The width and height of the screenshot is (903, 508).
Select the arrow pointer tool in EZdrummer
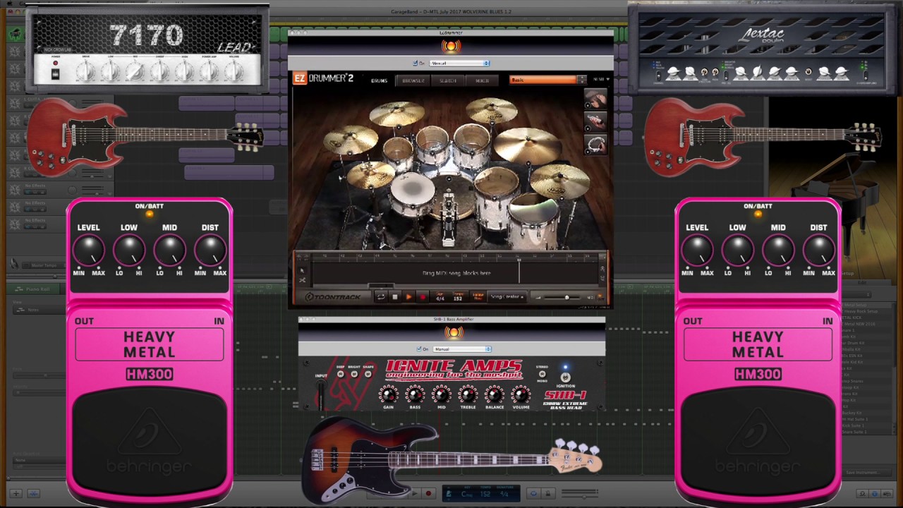tap(302, 271)
